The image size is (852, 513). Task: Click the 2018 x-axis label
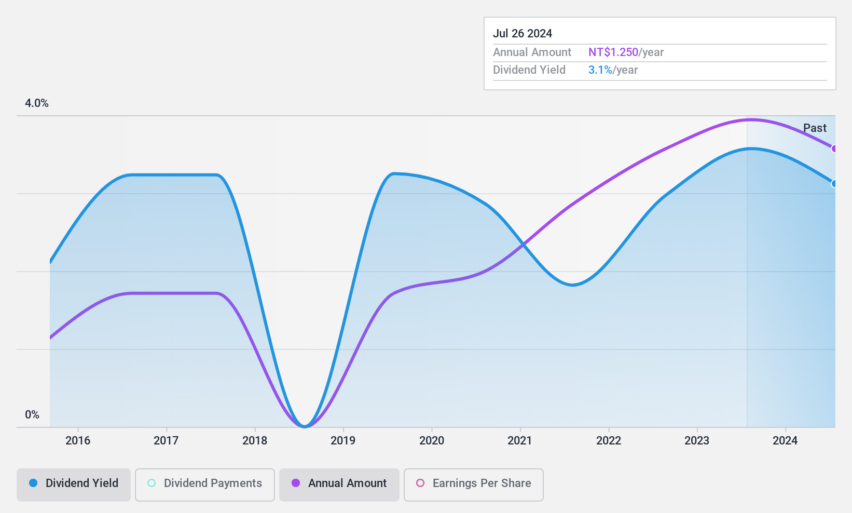click(255, 441)
